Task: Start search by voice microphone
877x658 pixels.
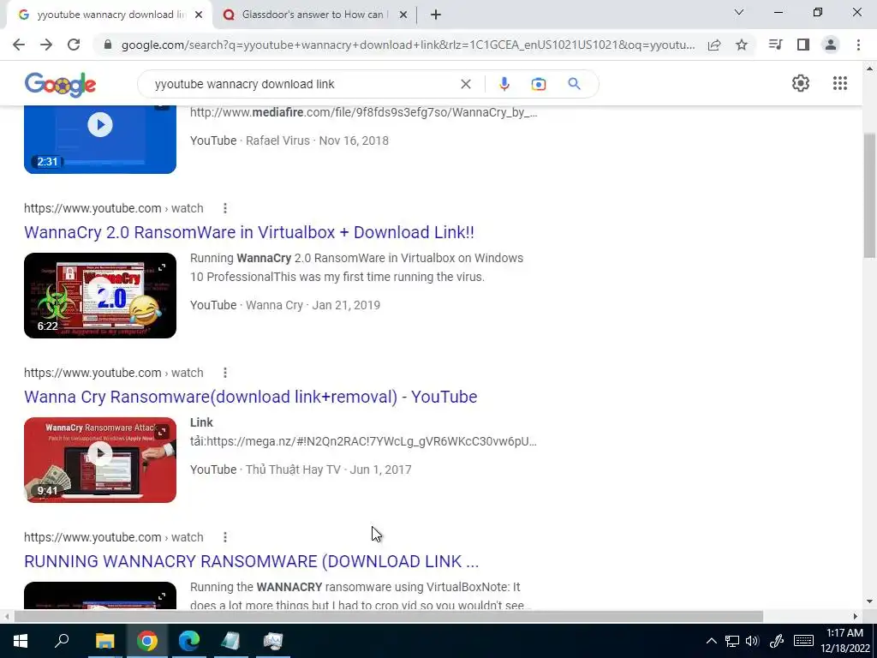Action: (504, 84)
